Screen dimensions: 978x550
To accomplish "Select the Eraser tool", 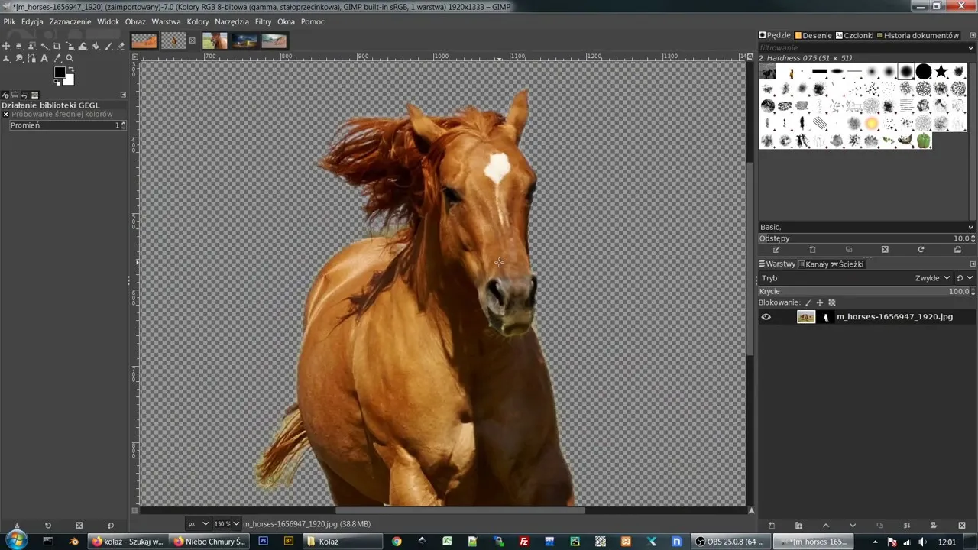I will (121, 47).
